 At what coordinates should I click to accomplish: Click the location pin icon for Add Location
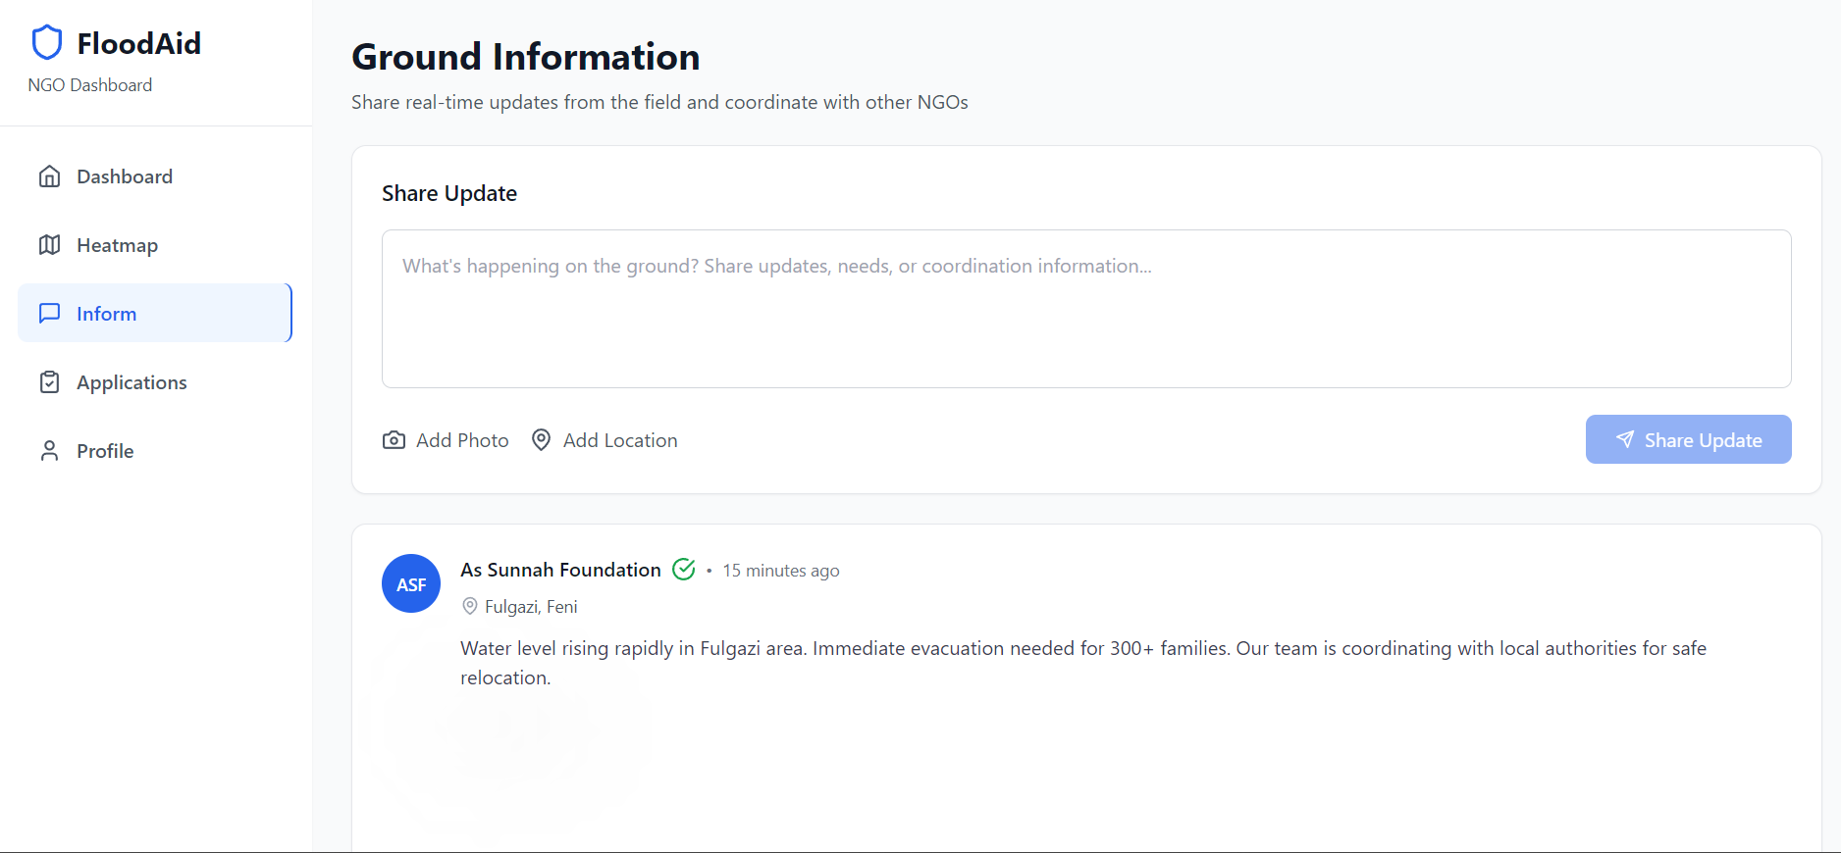point(541,440)
